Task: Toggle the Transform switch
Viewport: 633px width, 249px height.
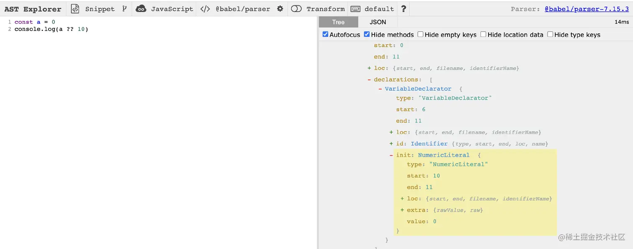Action: 296,9
